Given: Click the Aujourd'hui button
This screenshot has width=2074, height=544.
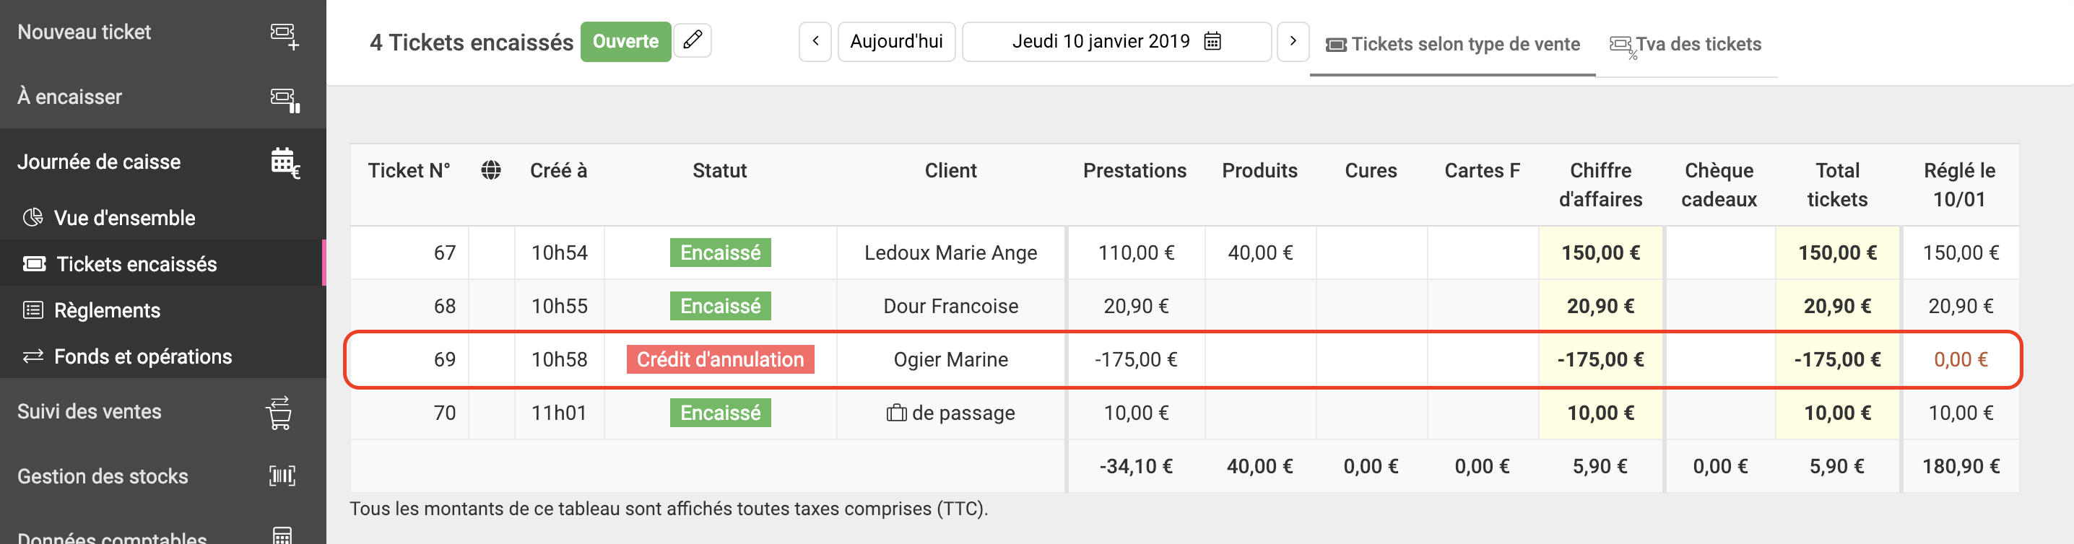Looking at the screenshot, I should pyautogui.click(x=896, y=41).
